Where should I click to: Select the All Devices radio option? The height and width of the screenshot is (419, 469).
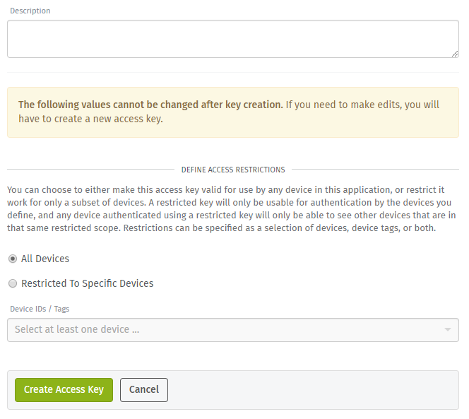click(x=13, y=259)
